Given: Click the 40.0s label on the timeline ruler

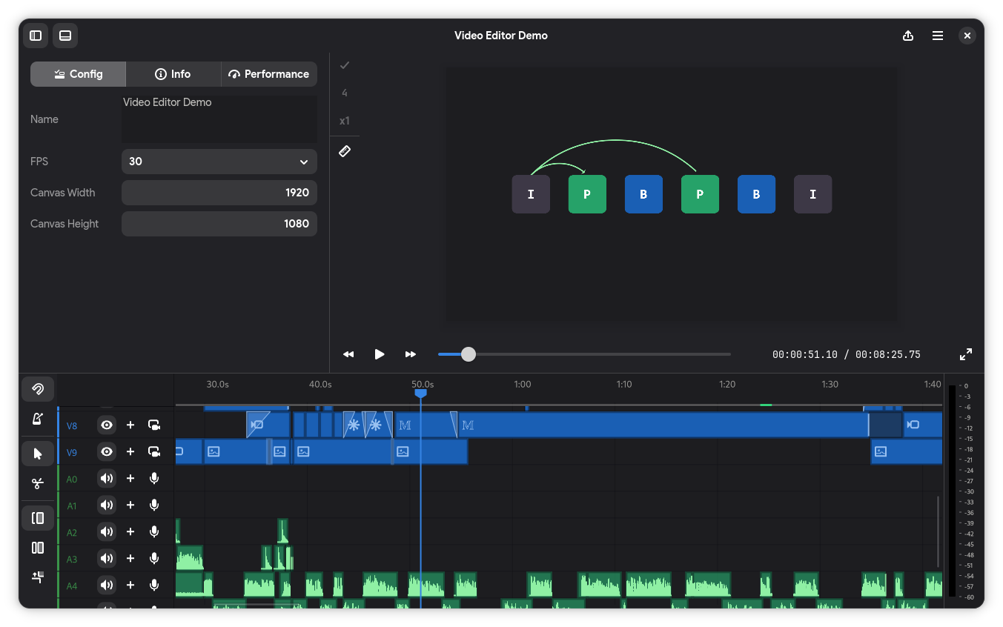Looking at the screenshot, I should (x=320, y=385).
